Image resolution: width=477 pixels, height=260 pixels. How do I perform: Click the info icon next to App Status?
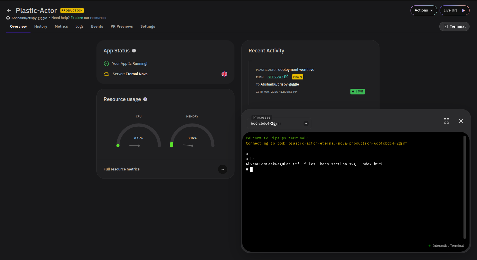tap(134, 51)
